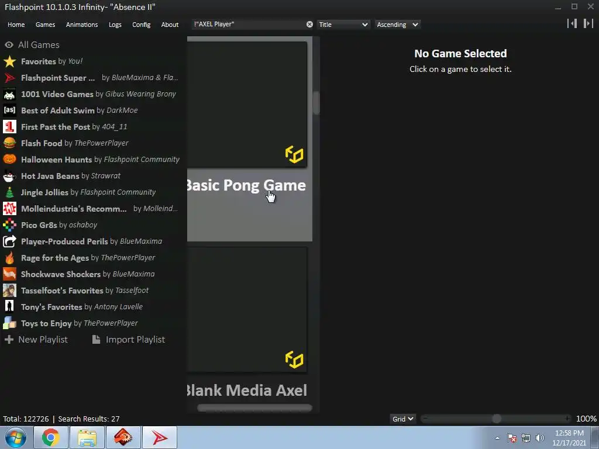The image size is (599, 449).
Task: Click the game list vertical scrollbar thumb
Action: pyautogui.click(x=316, y=103)
